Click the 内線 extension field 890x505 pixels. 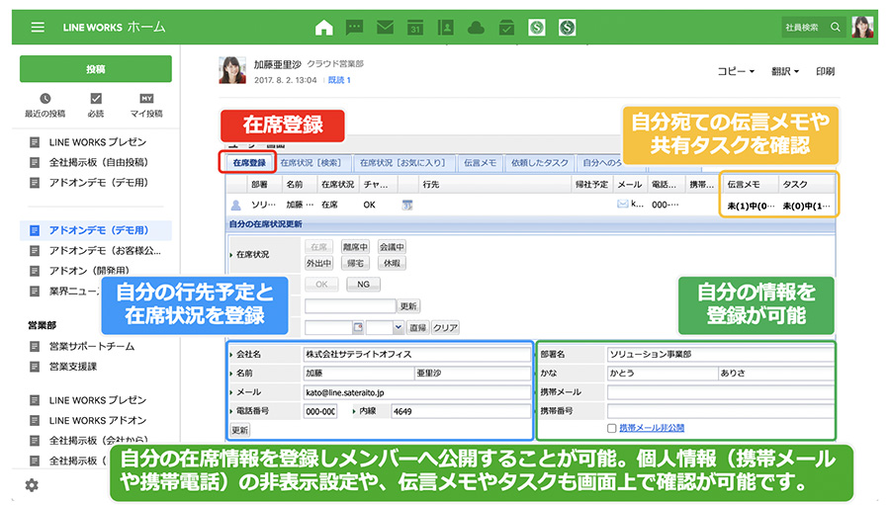[461, 411]
